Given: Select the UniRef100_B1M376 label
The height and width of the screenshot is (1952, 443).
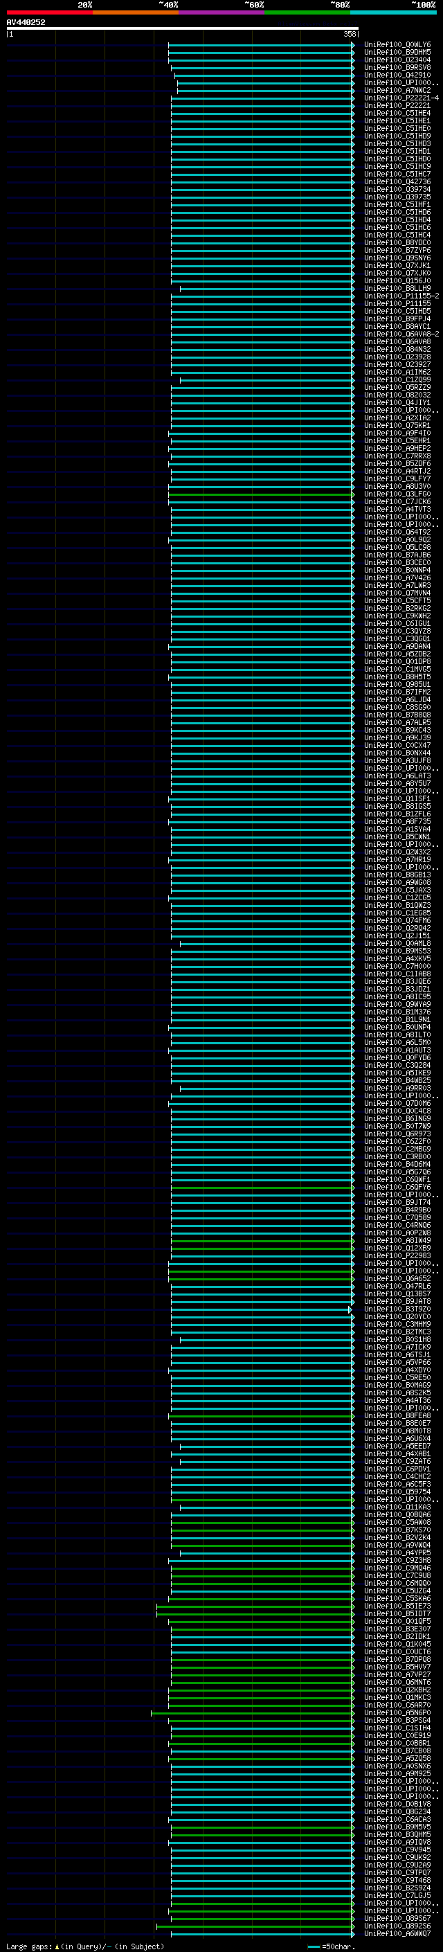Looking at the screenshot, I should (x=397, y=1012).
